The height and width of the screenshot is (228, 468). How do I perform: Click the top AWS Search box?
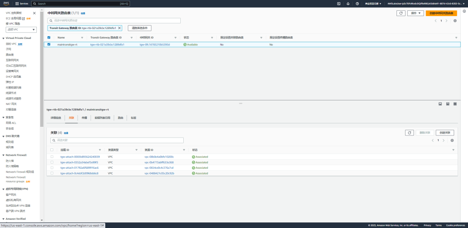[x=81, y=4]
